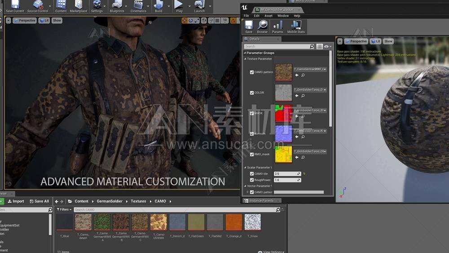
Task: Toggle the CAMO tile scalar checkbox
Action: pos(252,173)
